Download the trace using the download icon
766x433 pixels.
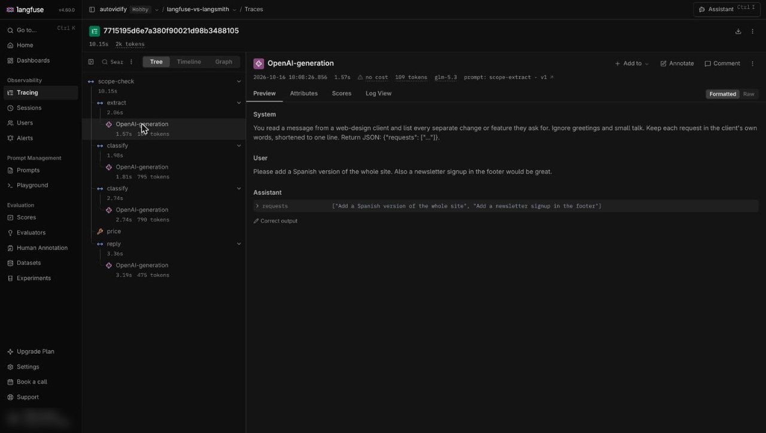[738, 31]
